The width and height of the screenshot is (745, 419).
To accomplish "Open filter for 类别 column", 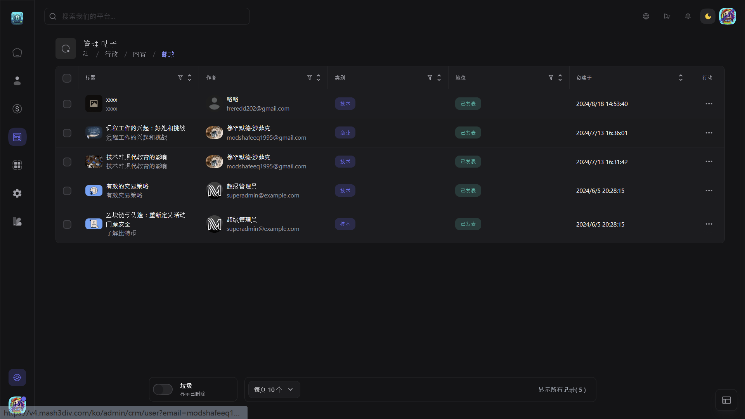I will coord(430,78).
